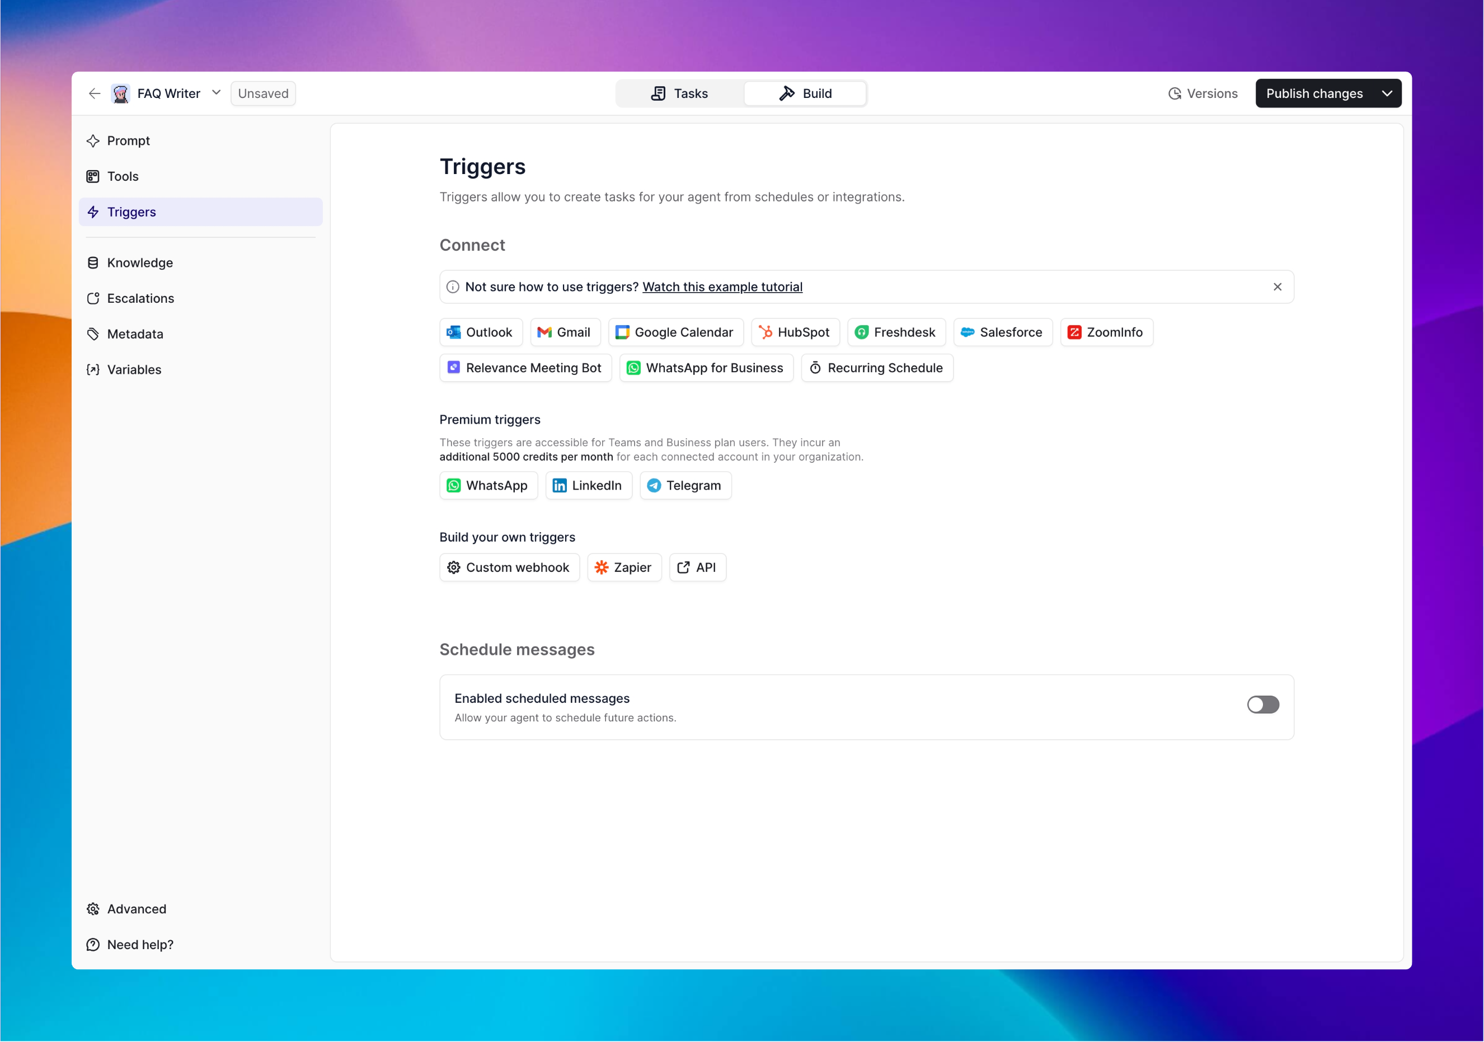Add a Gmail trigger
The image size is (1484, 1042).
pyautogui.click(x=565, y=332)
